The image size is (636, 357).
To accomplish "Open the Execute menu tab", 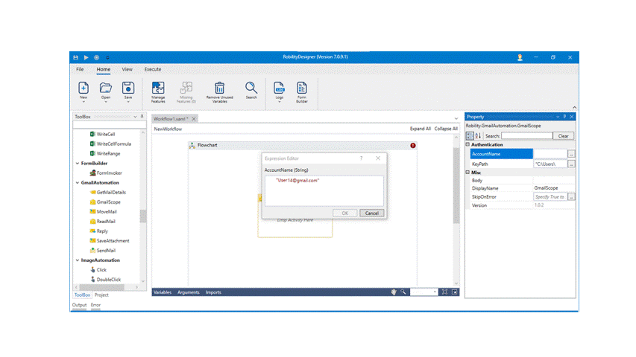I will (152, 69).
